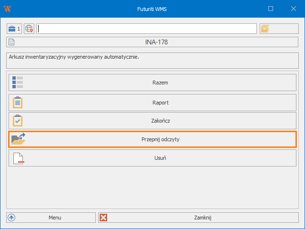
Task: Select the INA-178 document header
Action: [156, 42]
